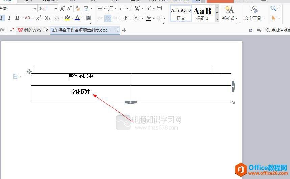Open the font size 小四 dropdown
Viewport: 290px width, 179px height.
pos(56,9)
